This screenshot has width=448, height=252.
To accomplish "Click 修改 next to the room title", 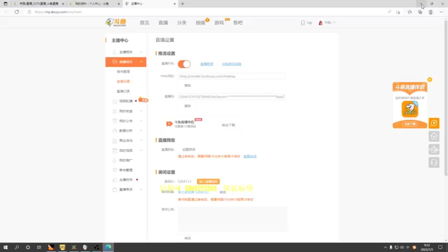I will [x=222, y=192].
